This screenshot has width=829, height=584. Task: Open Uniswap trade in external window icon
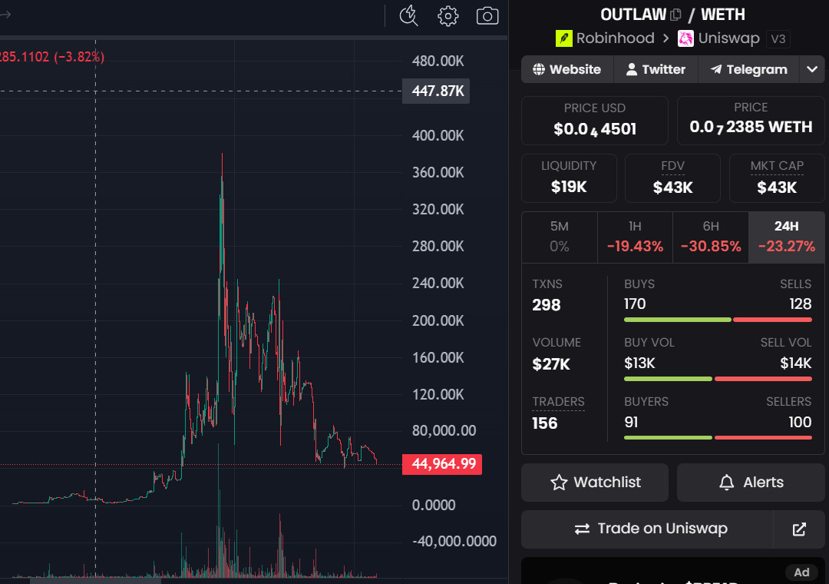[799, 529]
